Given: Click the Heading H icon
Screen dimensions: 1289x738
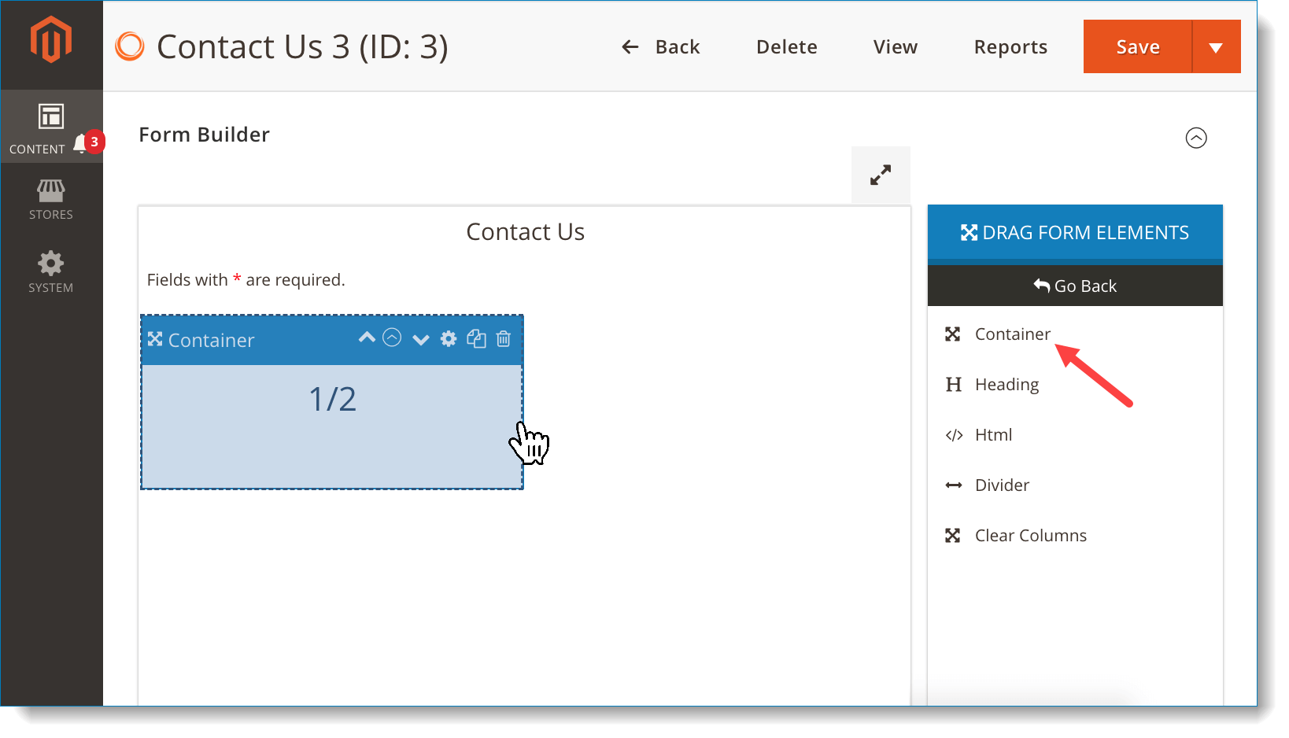Looking at the screenshot, I should 954,385.
